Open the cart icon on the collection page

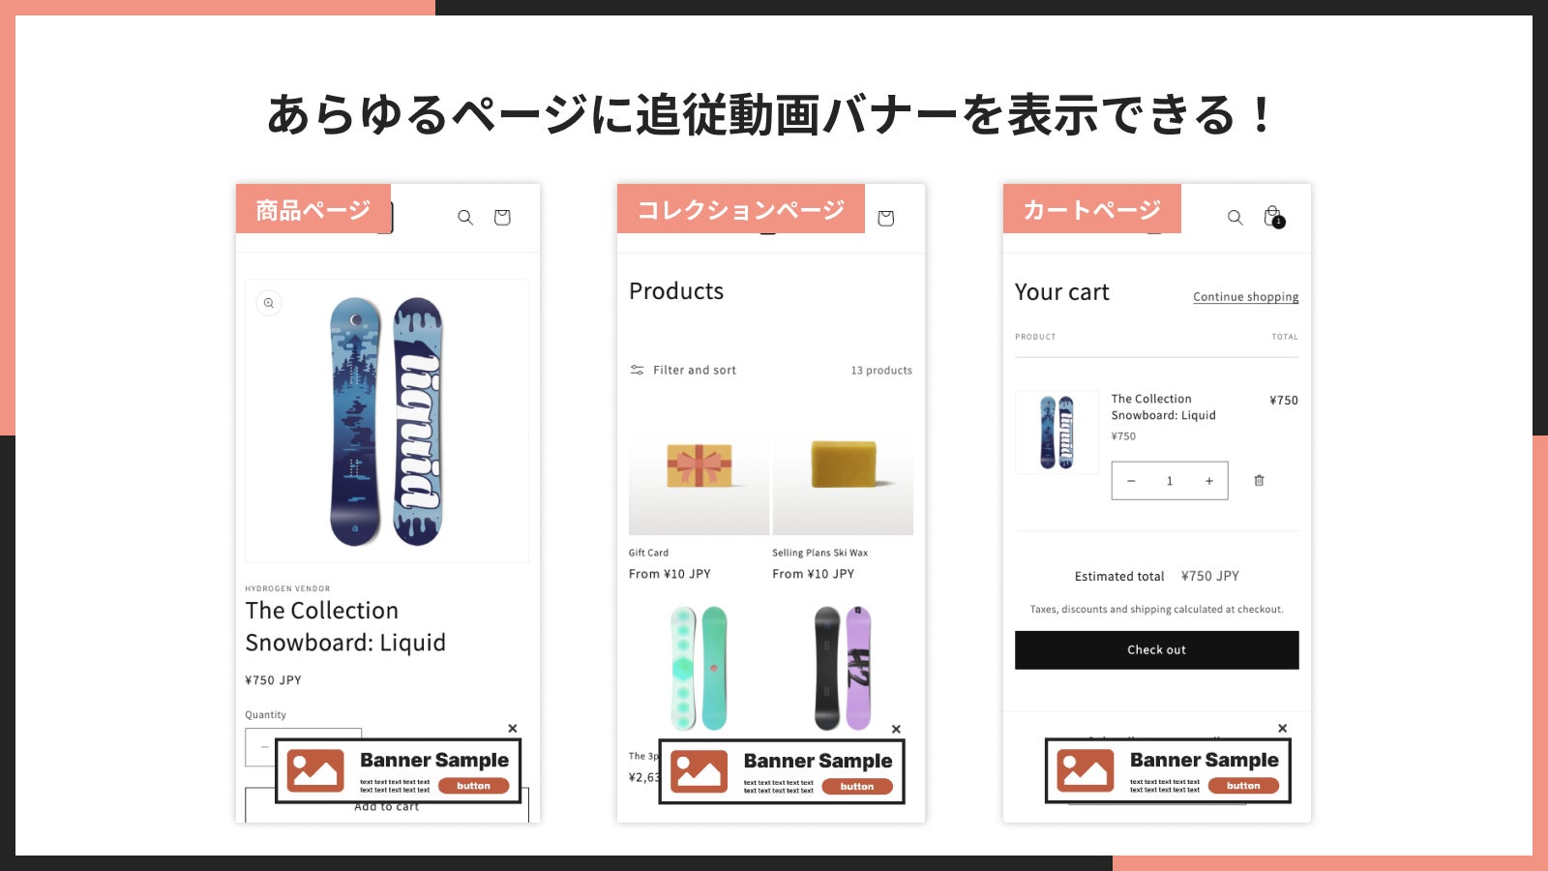[885, 218]
